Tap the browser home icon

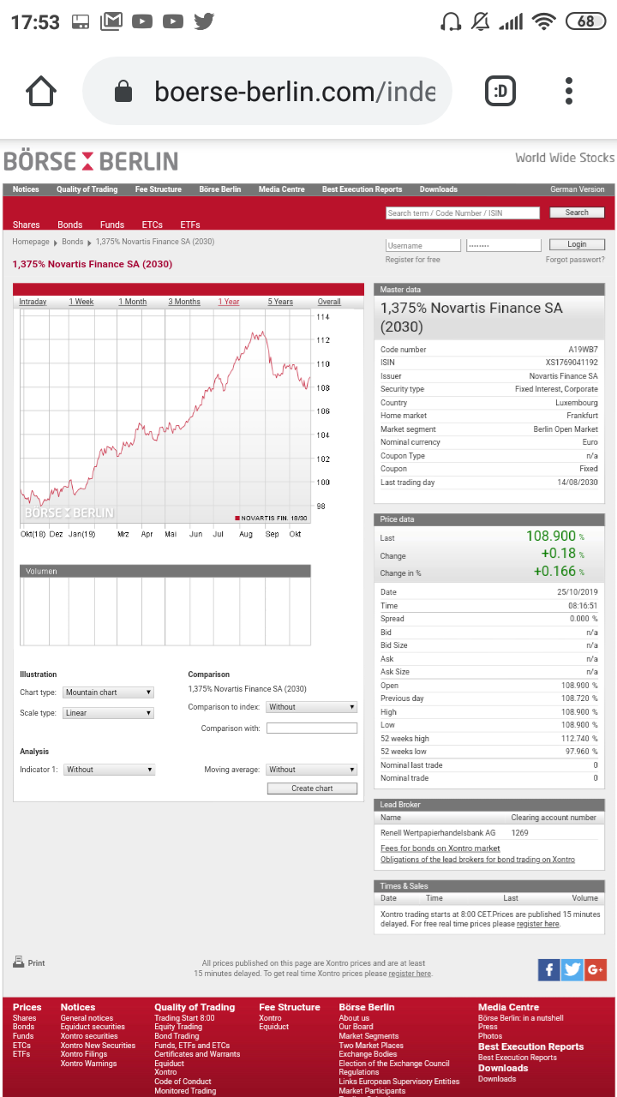tap(41, 91)
